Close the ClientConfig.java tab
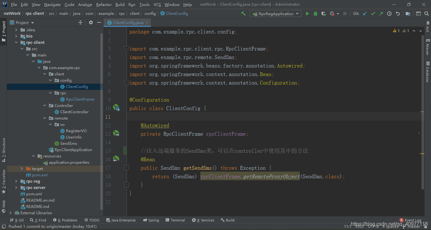 pos(147,22)
